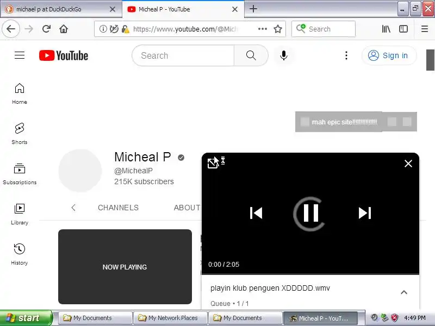
Task: Expand miniplayer to full watch page
Action: coord(213,163)
